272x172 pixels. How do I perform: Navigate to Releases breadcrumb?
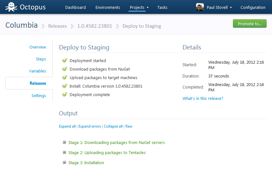(x=57, y=26)
